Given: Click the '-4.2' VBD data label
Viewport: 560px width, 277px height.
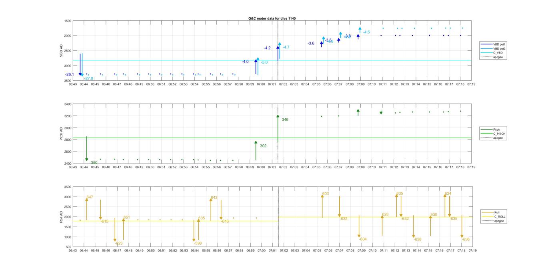Looking at the screenshot, I should pyautogui.click(x=267, y=48).
